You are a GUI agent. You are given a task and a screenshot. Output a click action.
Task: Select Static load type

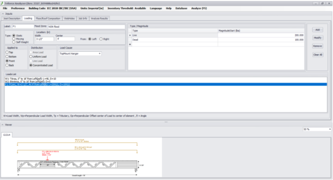point(14,36)
